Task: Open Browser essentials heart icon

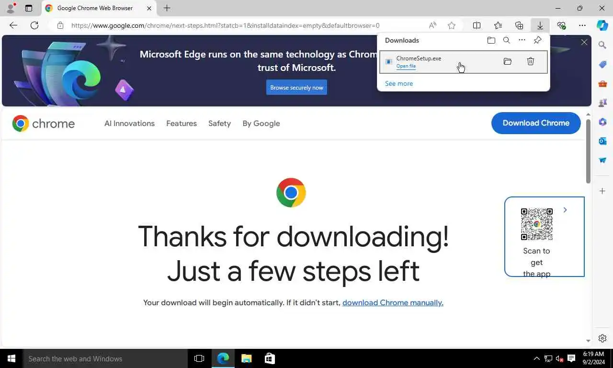Action: [561, 25]
